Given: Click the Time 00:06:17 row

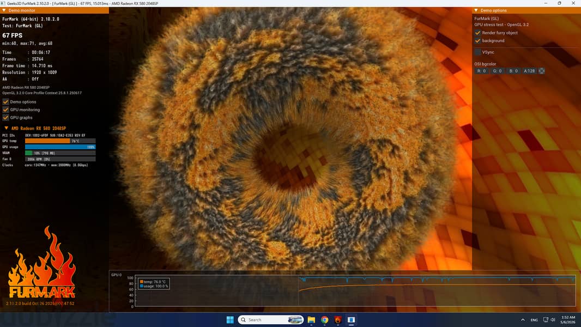Looking at the screenshot, I should (x=26, y=52).
